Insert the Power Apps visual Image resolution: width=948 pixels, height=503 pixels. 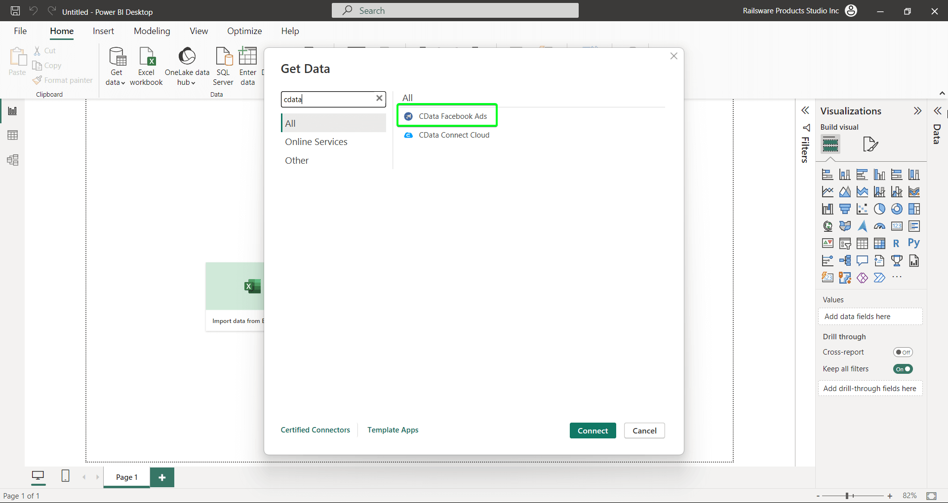[x=862, y=278]
